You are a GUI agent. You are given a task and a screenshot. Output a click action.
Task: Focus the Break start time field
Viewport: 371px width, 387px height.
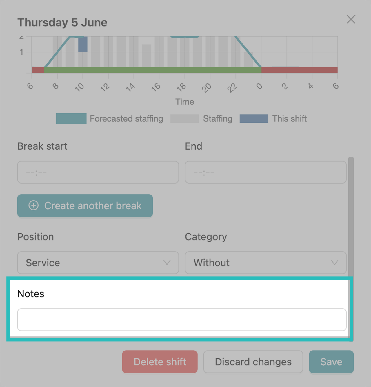click(x=98, y=172)
